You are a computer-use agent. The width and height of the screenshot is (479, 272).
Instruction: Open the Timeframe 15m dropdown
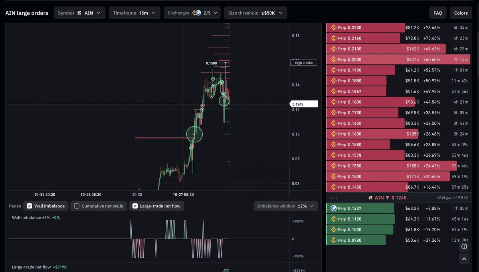[135, 13]
